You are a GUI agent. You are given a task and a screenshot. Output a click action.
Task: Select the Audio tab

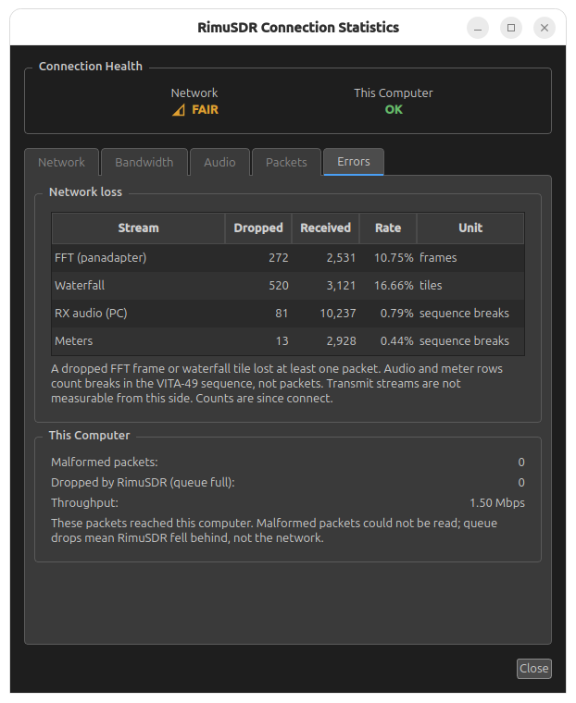point(219,162)
